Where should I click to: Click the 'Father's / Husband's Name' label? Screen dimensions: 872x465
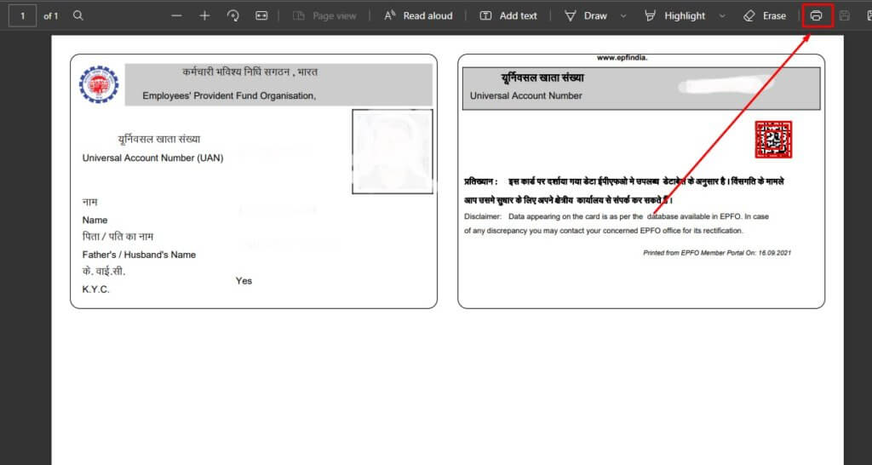click(x=139, y=255)
